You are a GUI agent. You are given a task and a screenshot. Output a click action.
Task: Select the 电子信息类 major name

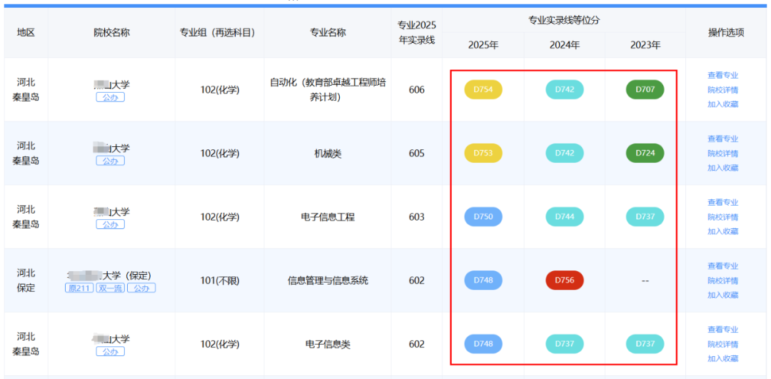click(x=328, y=344)
